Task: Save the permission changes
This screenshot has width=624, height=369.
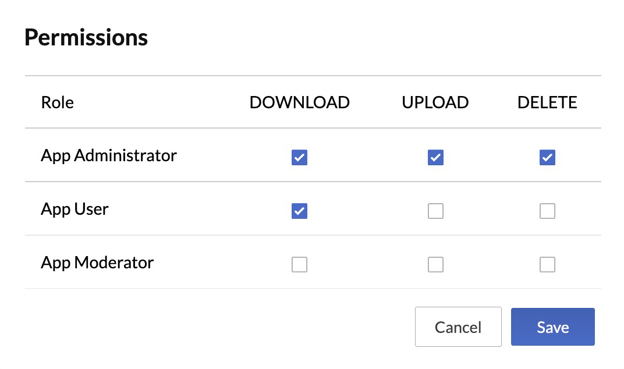Action: point(552,327)
